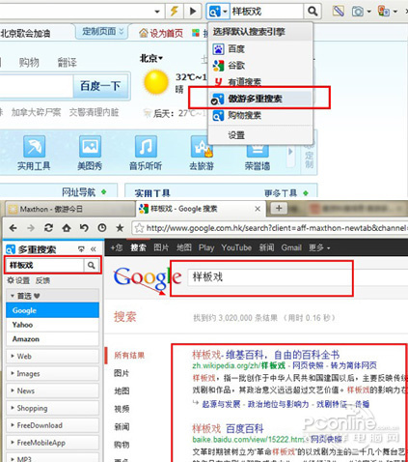Click the forward arrow navigation button
The image size is (408, 462).
31,228
